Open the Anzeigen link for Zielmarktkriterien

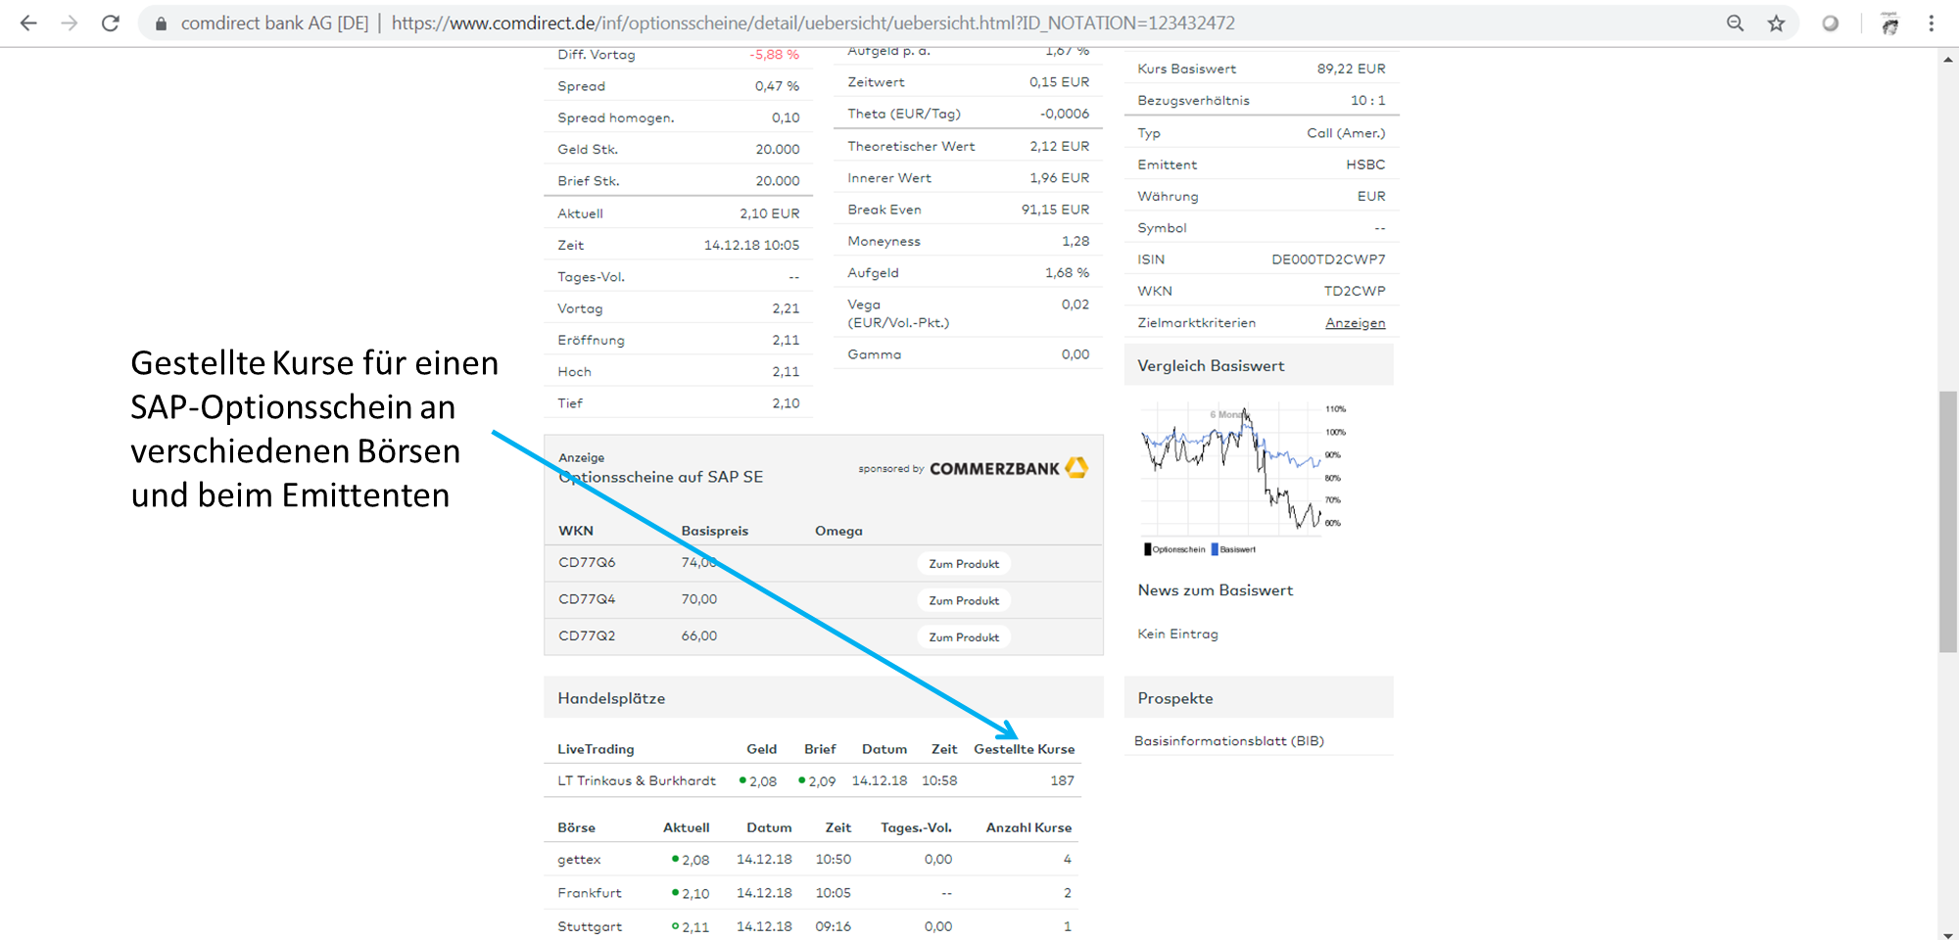pyautogui.click(x=1355, y=323)
